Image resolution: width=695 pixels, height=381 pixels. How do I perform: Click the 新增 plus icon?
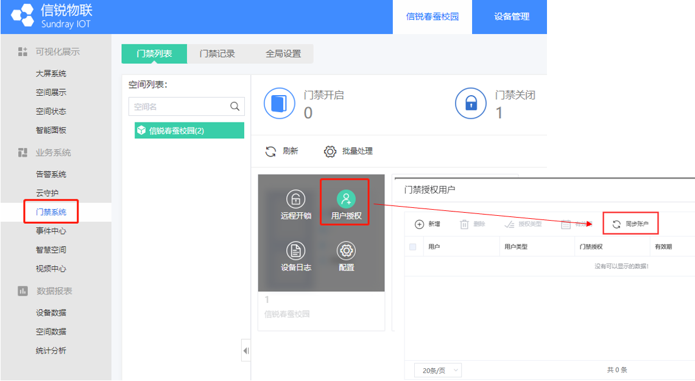pos(419,224)
